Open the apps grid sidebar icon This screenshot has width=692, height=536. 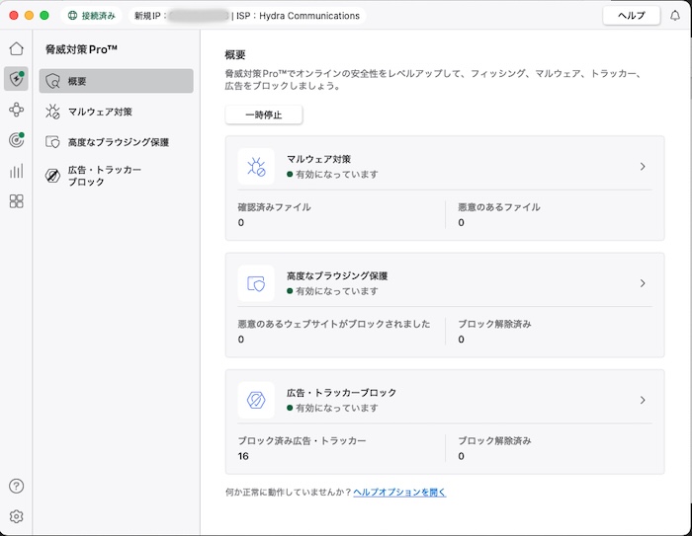click(x=17, y=201)
